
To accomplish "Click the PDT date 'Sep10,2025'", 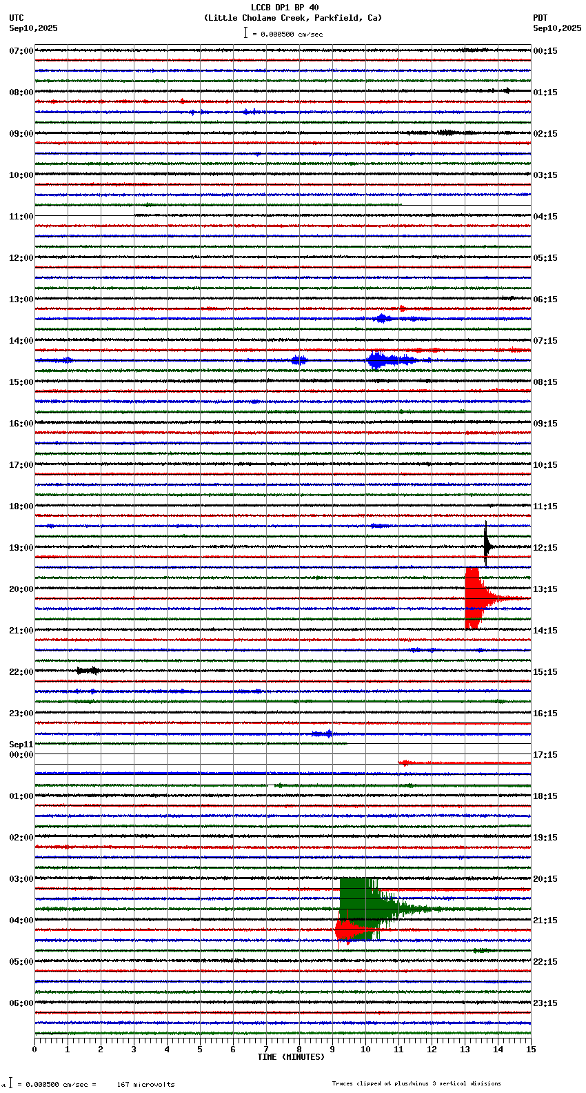I will click(557, 28).
